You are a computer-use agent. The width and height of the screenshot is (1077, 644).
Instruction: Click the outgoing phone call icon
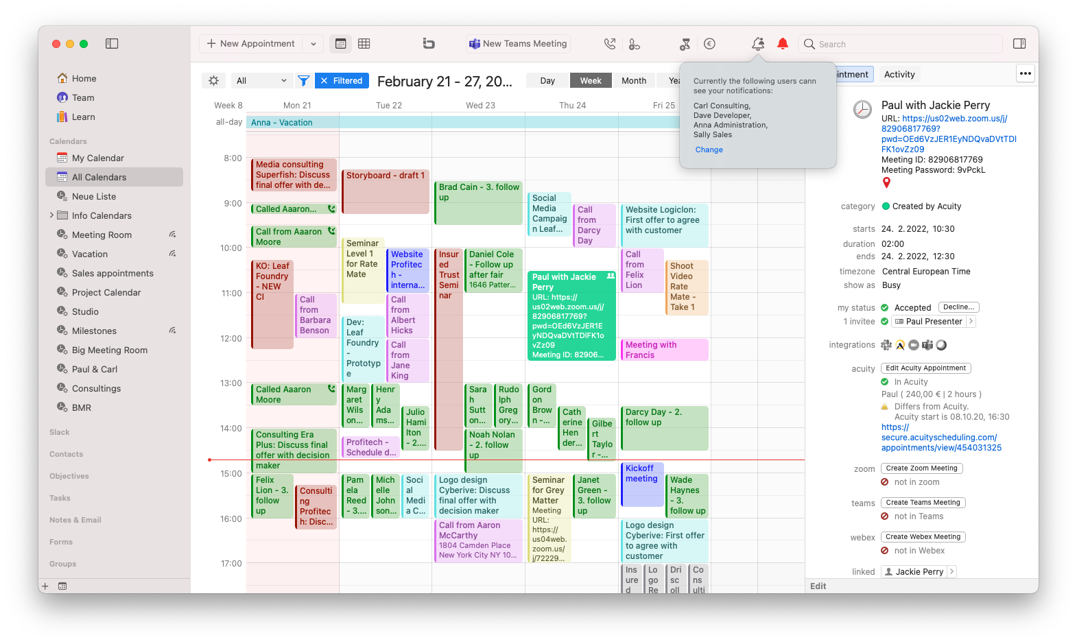pyautogui.click(x=610, y=44)
